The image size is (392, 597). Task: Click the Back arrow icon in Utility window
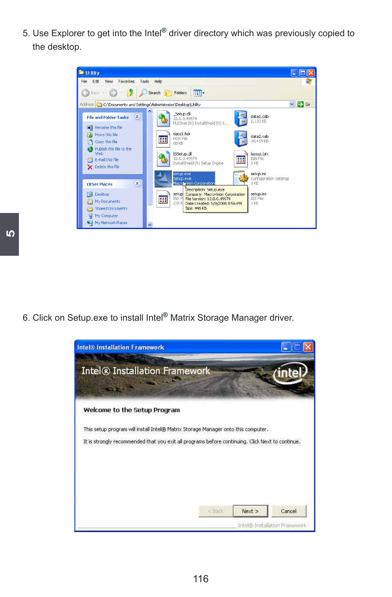click(x=85, y=93)
